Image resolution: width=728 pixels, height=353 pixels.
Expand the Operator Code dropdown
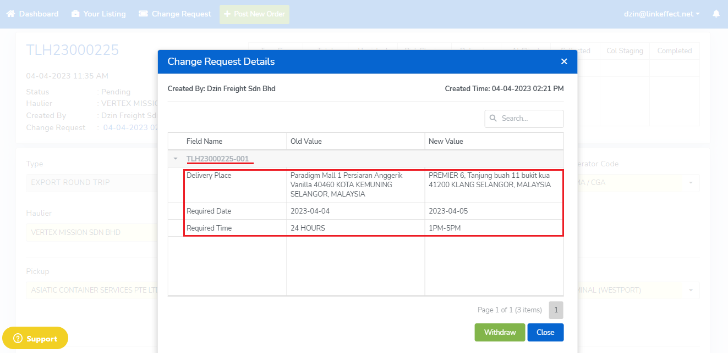pyautogui.click(x=690, y=183)
